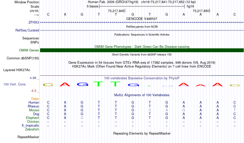
Task: Click the Sequences publications track label
Action: (31, 38)
